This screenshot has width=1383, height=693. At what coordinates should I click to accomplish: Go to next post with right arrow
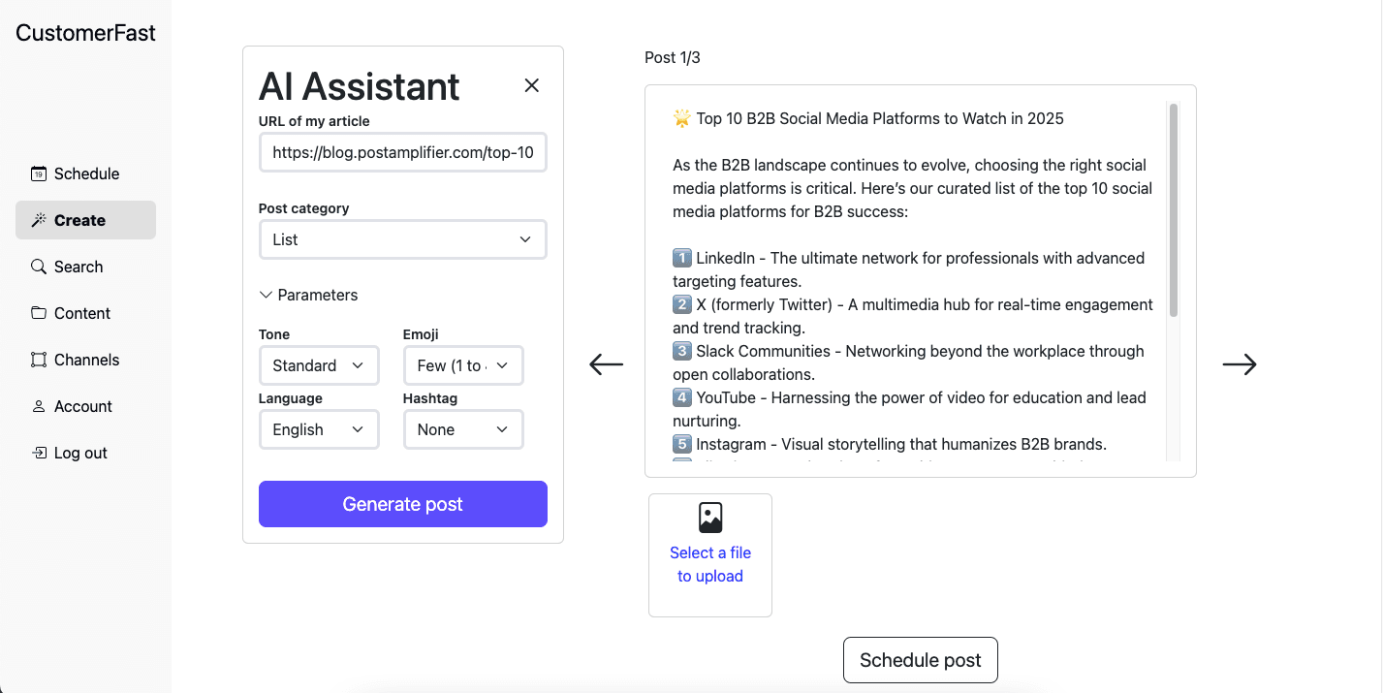tap(1239, 364)
